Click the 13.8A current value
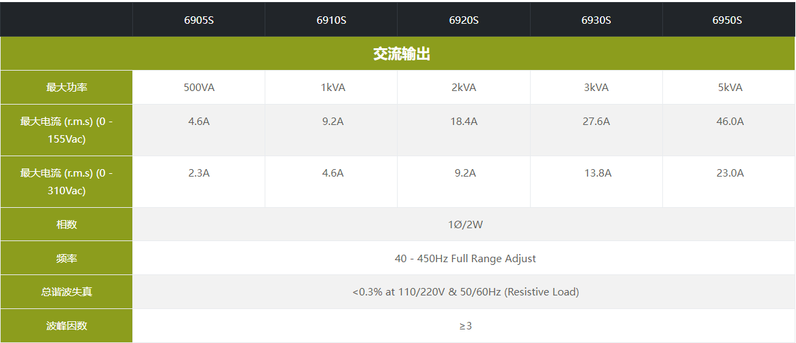The height and width of the screenshot is (343, 796). tap(598, 173)
